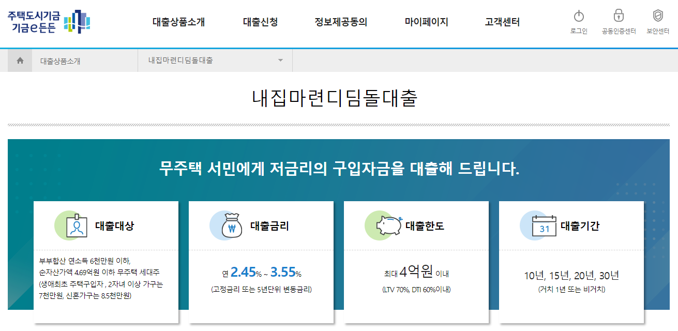Click the 3.55% interest rate value

click(286, 272)
